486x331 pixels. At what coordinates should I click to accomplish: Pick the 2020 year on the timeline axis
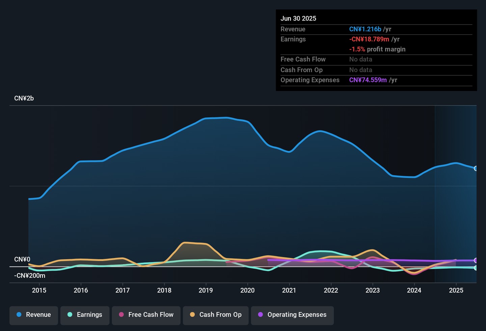pyautogui.click(x=247, y=291)
